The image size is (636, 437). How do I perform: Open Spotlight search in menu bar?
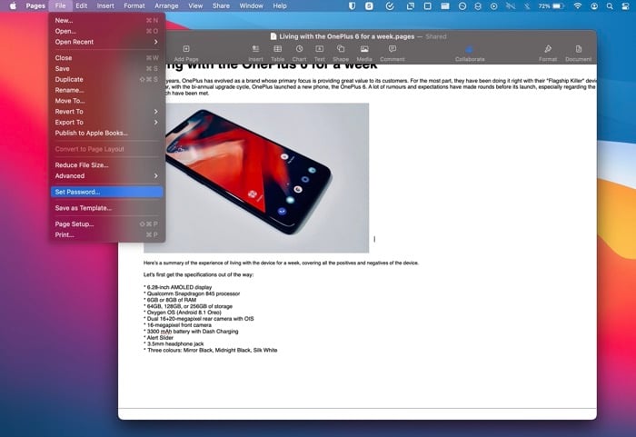[610, 6]
